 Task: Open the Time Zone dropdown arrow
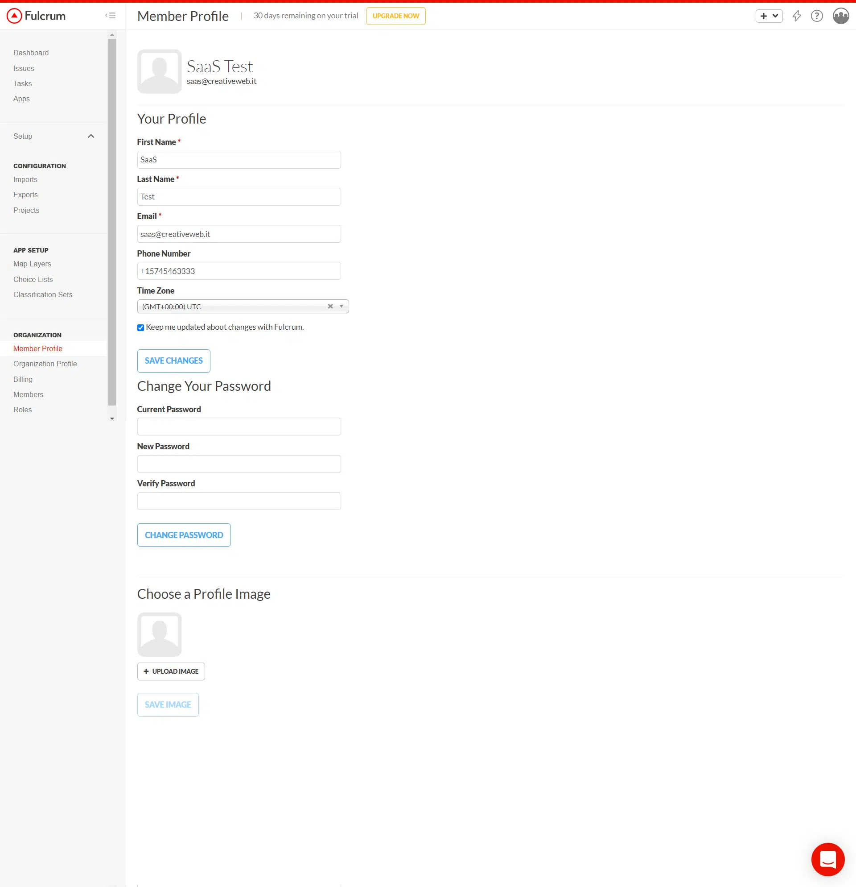point(342,307)
